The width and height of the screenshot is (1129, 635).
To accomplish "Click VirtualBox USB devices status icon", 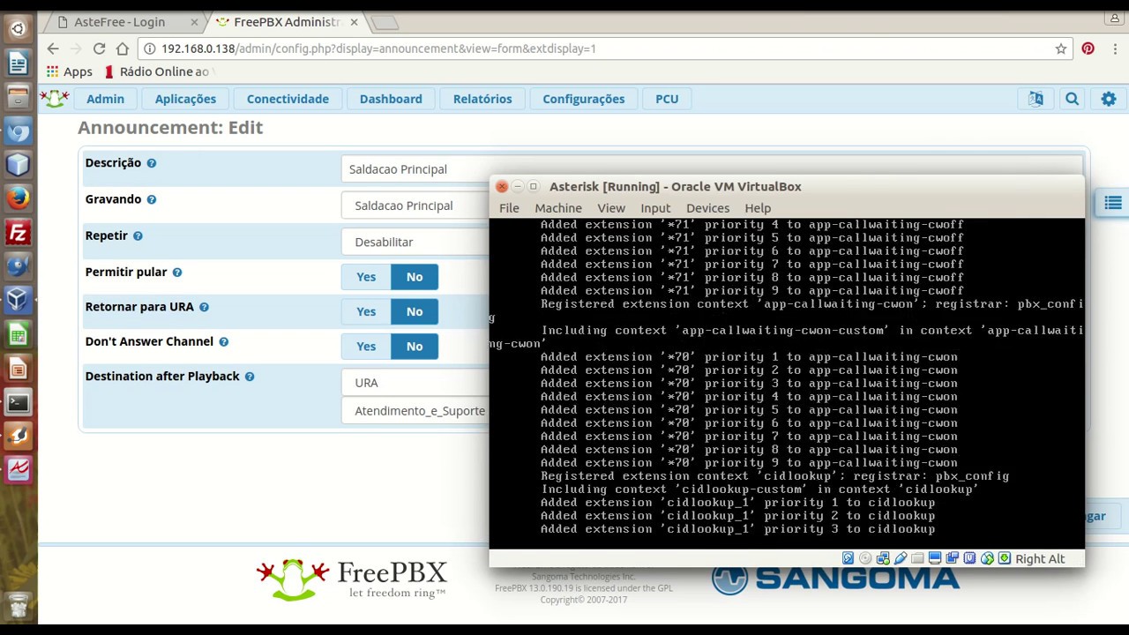I will pyautogui.click(x=901, y=558).
